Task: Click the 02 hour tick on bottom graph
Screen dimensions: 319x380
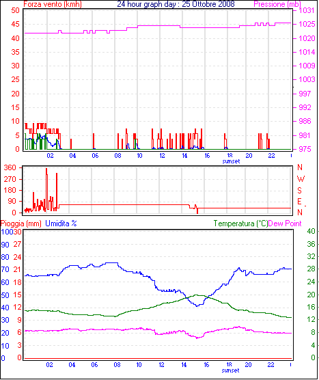Action: [x=49, y=365]
